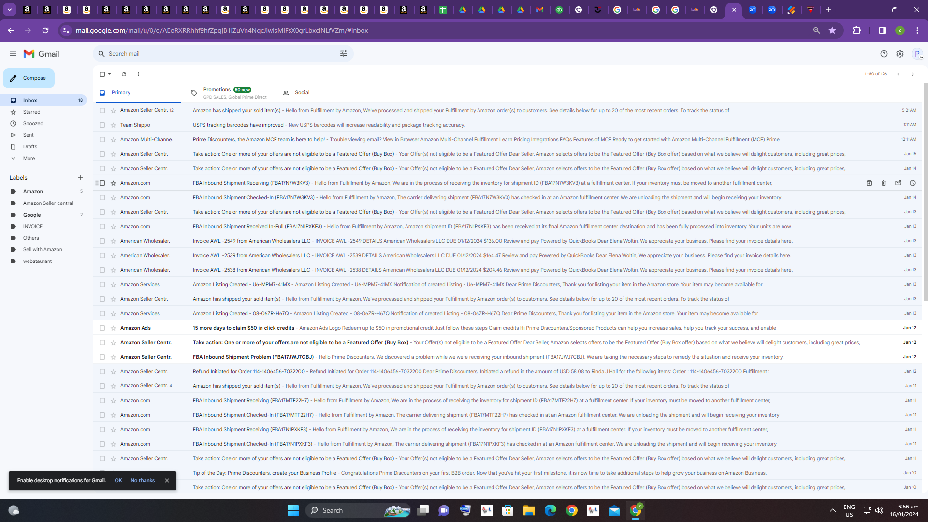Image resolution: width=928 pixels, height=522 pixels.
Task: Open the 15 more days click credits email
Action: coord(507,328)
